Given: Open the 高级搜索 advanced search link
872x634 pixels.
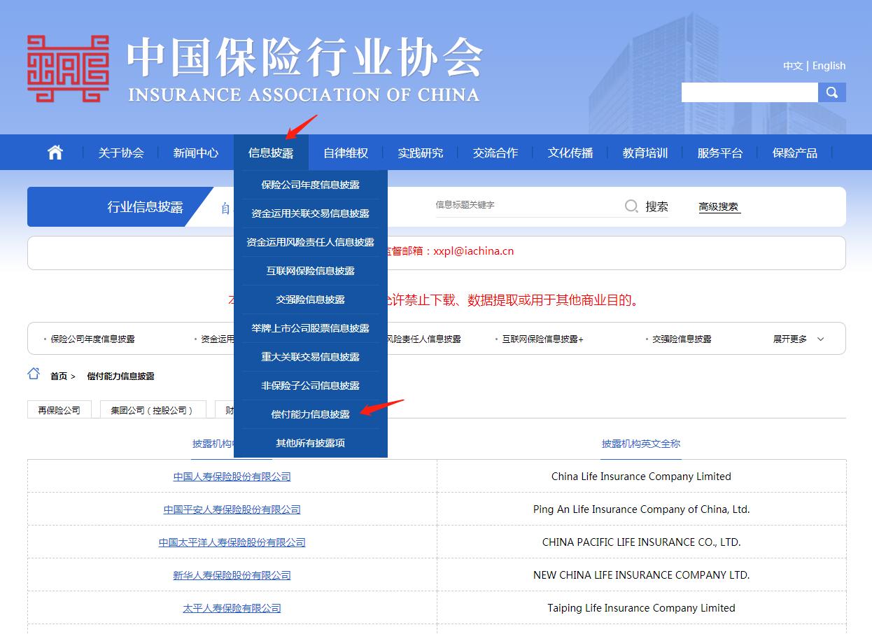Looking at the screenshot, I should (x=718, y=205).
